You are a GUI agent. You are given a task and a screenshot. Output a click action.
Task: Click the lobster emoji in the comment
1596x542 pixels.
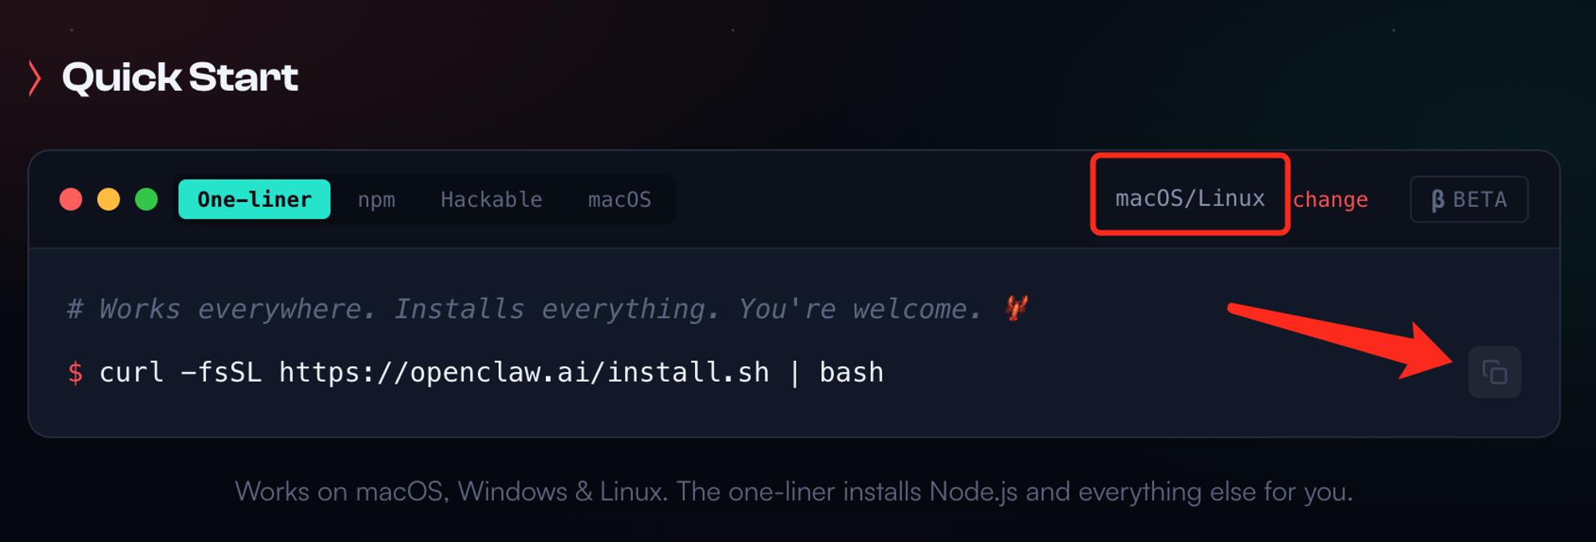pyautogui.click(x=1016, y=308)
